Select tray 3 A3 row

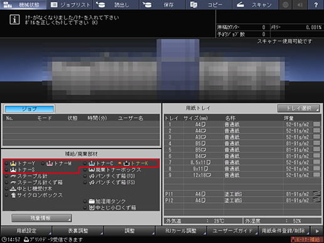[243, 137]
